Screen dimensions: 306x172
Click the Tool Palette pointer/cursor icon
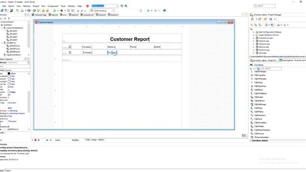(x=258, y=69)
